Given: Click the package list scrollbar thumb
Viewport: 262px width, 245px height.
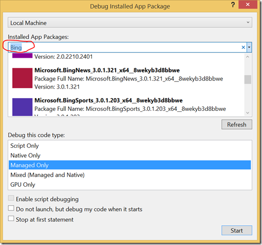Looking at the screenshot, I should 248,79.
